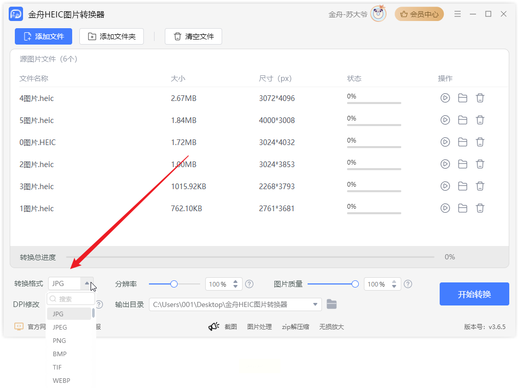Start converting 2图片.heic with play icon

(x=445, y=164)
